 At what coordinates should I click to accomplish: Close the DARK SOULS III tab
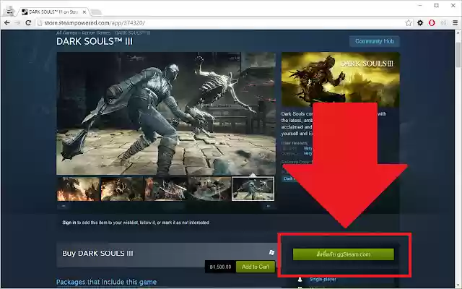(84, 12)
